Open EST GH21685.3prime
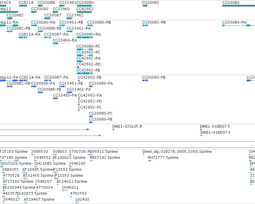Image resolution: width=255 pixels, height=204 pixels. (50, 164)
